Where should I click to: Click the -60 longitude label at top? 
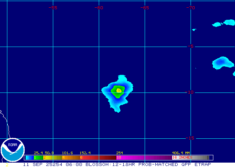pyautogui.click(x=99, y=7)
